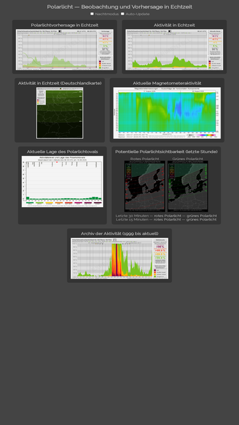Screen dimensions: 239x425
Task: Click the Nachtmodus text label
Action: [x=107, y=14]
